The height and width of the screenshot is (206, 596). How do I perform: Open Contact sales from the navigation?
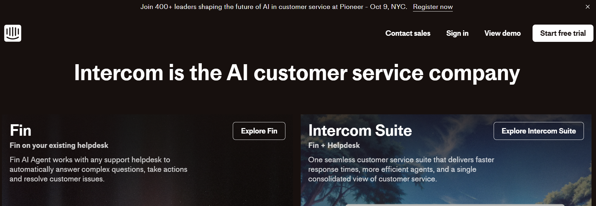click(x=408, y=33)
